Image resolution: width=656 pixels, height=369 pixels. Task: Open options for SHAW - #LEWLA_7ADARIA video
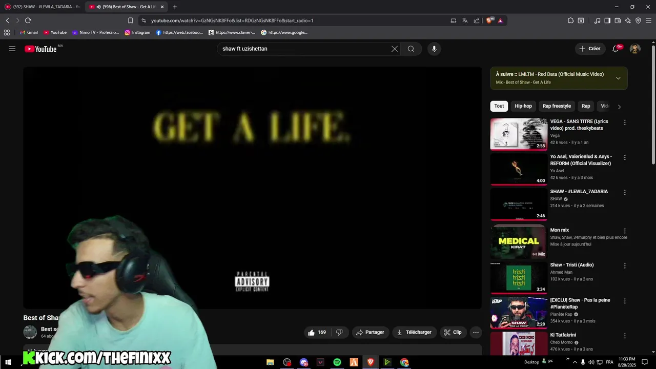pos(625,192)
